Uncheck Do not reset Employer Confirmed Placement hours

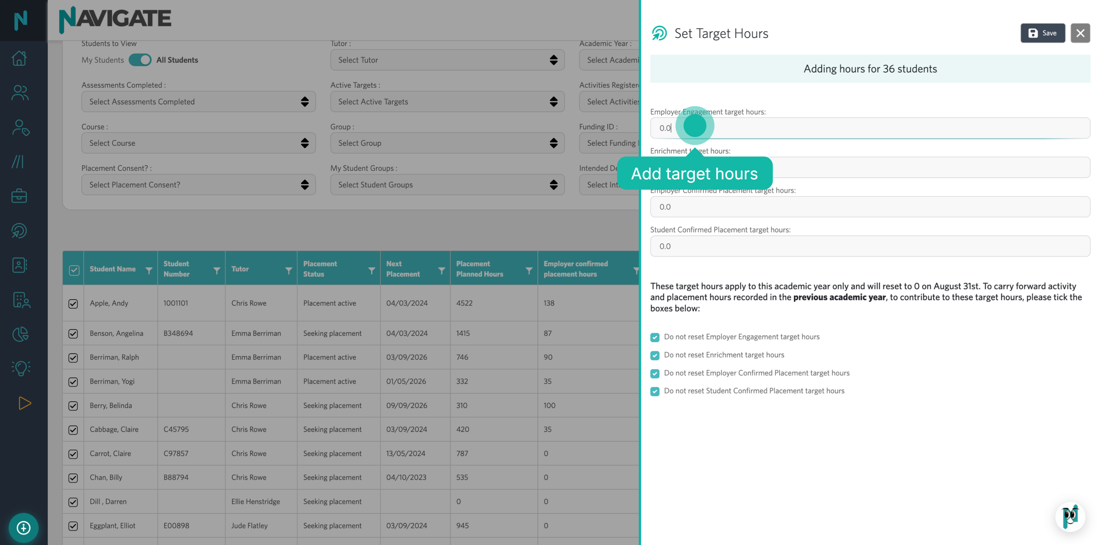coord(655,373)
